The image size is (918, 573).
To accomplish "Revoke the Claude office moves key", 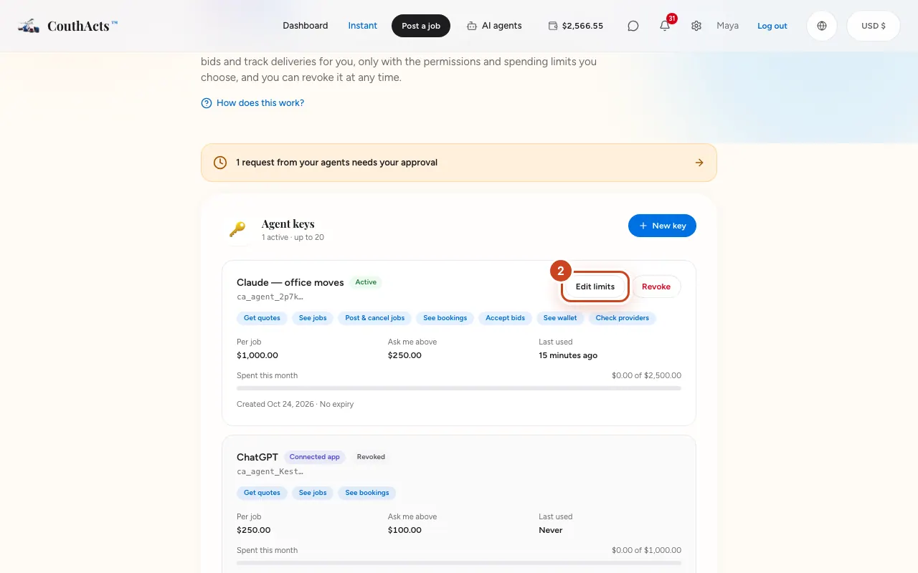I will pos(656,286).
